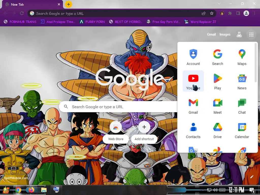Show hidden system tray icons
This screenshot has width=260, height=195.
click(203, 190)
